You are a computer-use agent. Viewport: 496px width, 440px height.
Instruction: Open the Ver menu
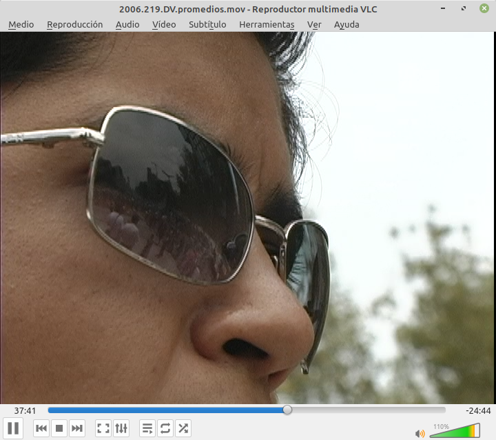pyautogui.click(x=314, y=24)
